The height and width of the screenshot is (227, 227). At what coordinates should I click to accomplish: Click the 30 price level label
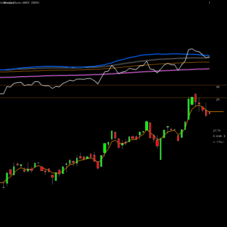pyautogui.click(x=217, y=87)
